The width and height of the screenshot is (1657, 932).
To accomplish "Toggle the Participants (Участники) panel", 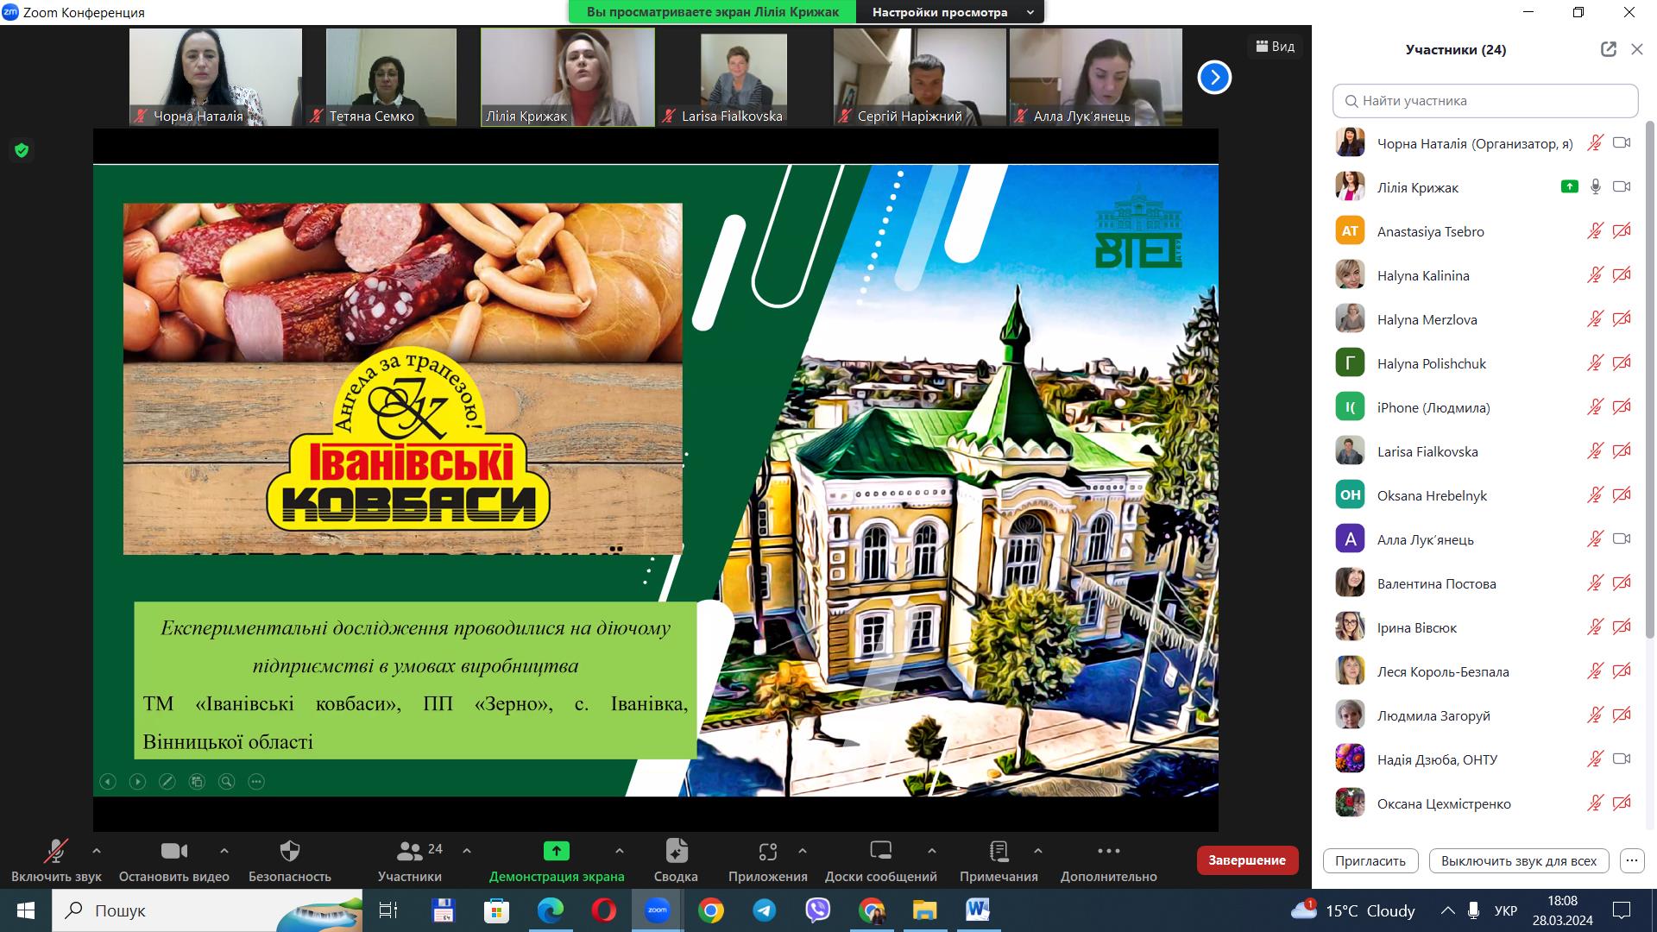I will click(x=410, y=852).
